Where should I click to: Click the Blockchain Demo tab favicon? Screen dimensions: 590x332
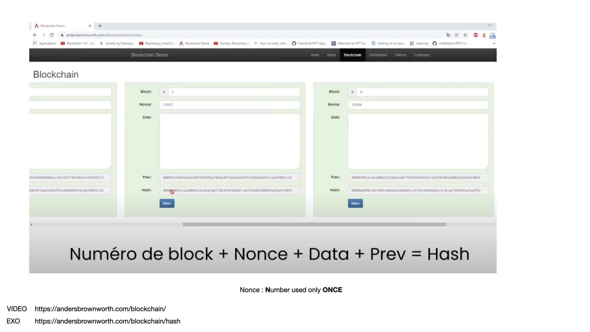(x=37, y=26)
